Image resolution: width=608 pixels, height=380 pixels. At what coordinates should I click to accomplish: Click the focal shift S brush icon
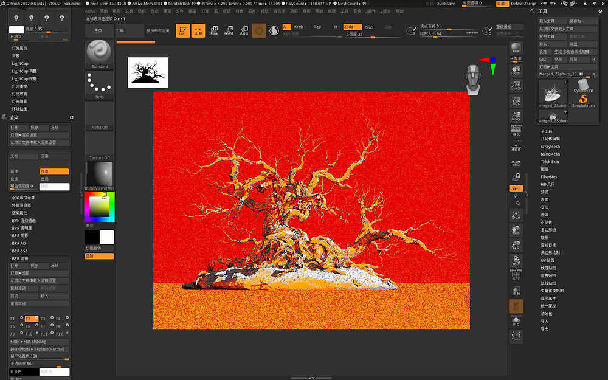point(411,30)
